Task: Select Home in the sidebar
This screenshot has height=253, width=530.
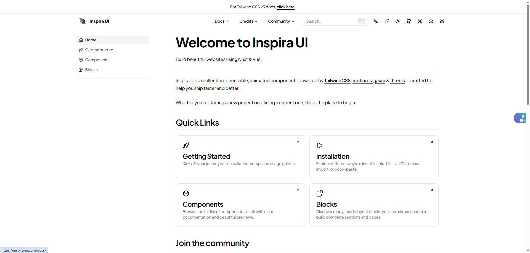Action: click(113, 40)
